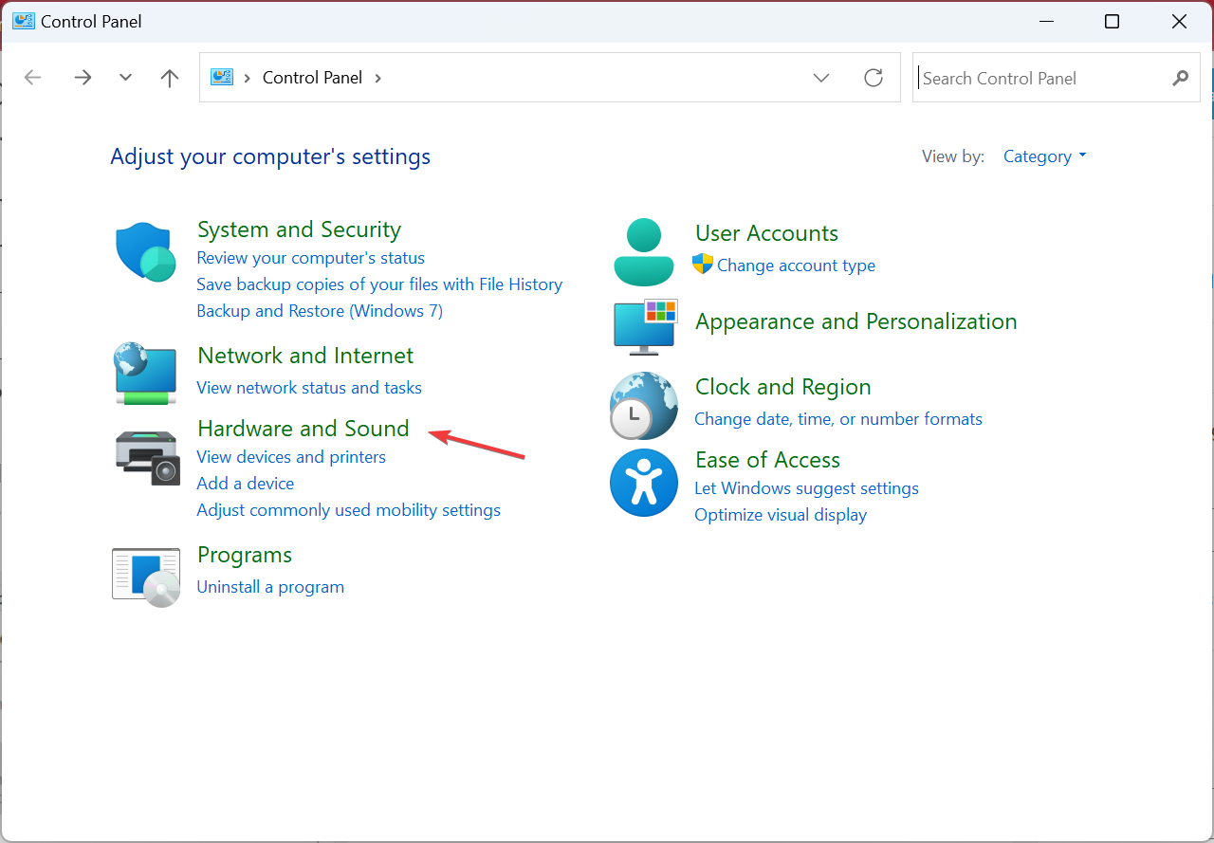Screen dimensions: 1214x843
Task: Open Save backup copies with File History
Action: coord(379,284)
